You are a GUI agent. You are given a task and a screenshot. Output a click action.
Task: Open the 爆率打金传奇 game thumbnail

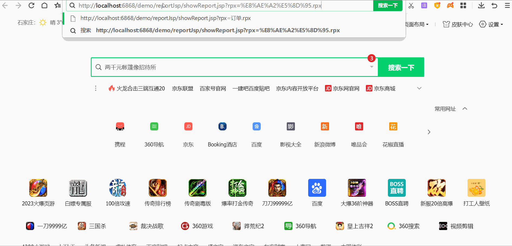(237, 188)
